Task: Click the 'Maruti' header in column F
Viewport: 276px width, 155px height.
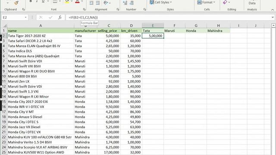Action: pyautogui.click(x=174, y=31)
